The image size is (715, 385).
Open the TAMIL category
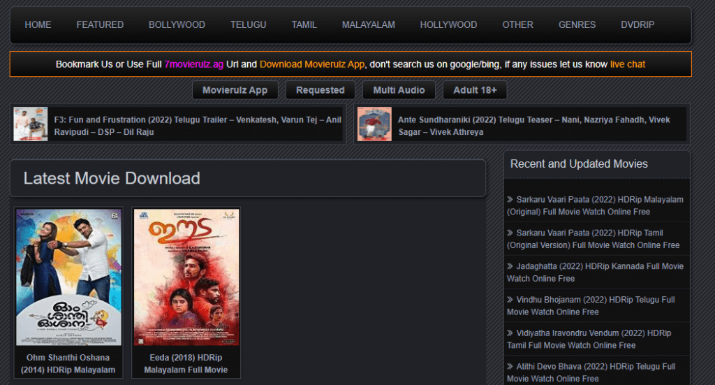click(x=304, y=24)
